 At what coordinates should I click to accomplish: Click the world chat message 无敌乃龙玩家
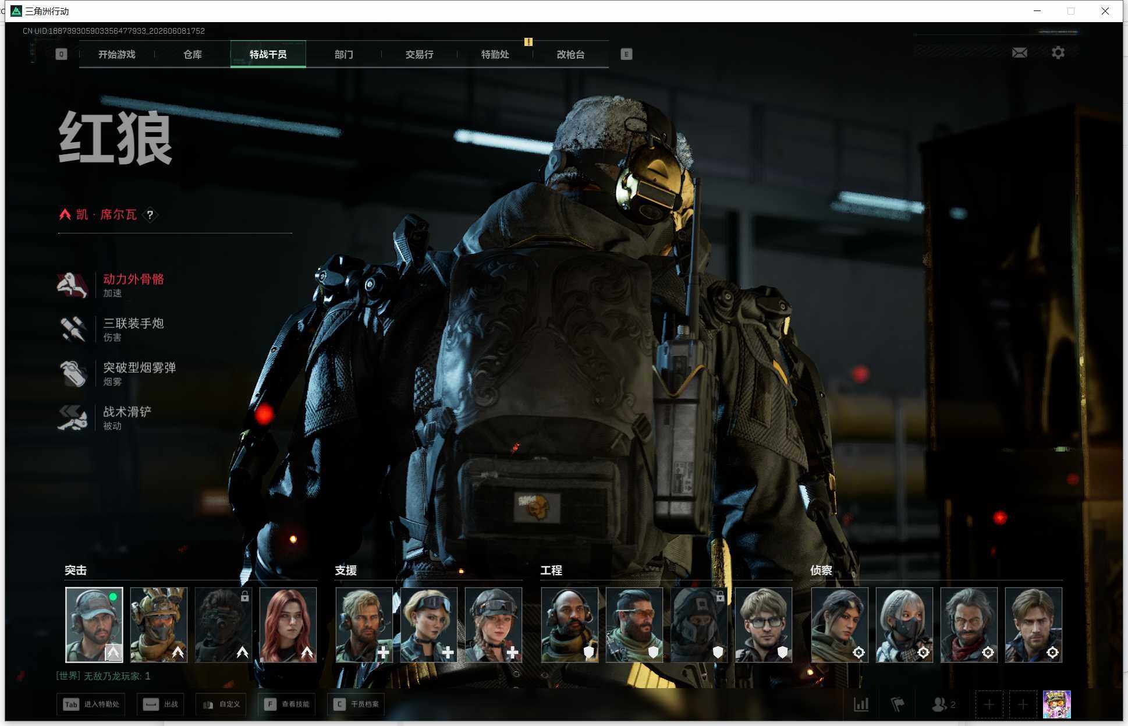[x=104, y=676]
